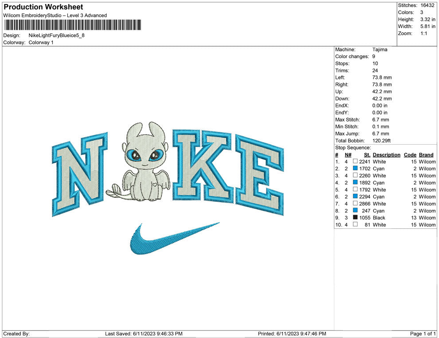Click the Min Stitch value 0.1 mm
This screenshot has width=439, height=338.
tap(381, 126)
